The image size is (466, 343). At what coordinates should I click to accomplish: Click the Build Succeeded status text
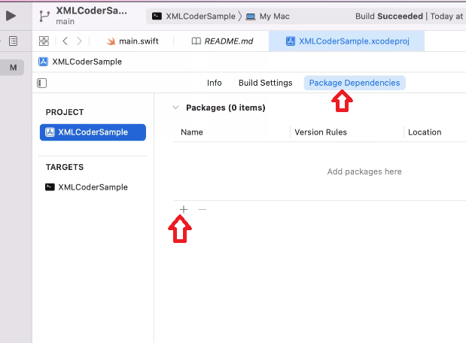coord(389,16)
